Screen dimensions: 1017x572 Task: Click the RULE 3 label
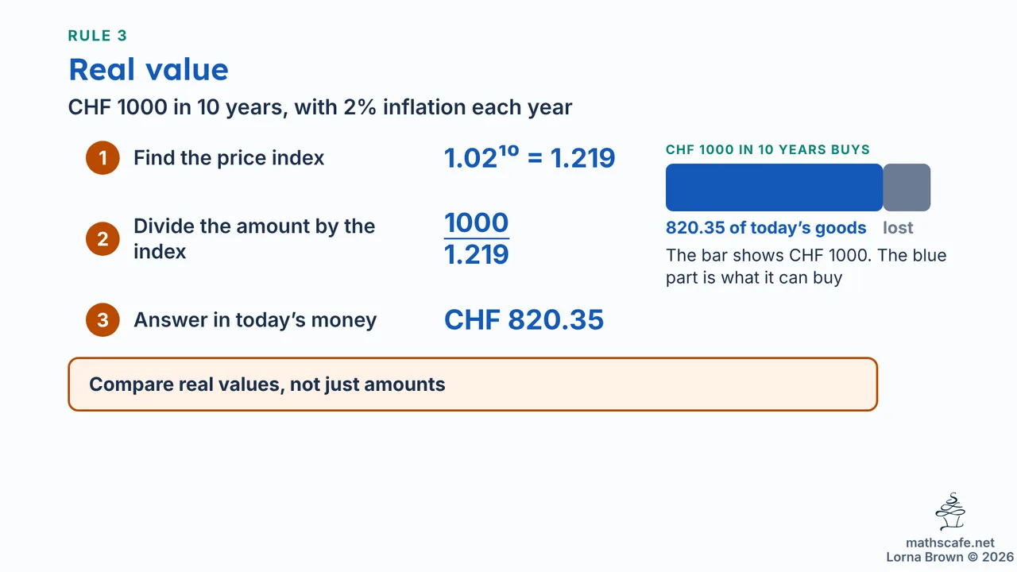(x=98, y=36)
